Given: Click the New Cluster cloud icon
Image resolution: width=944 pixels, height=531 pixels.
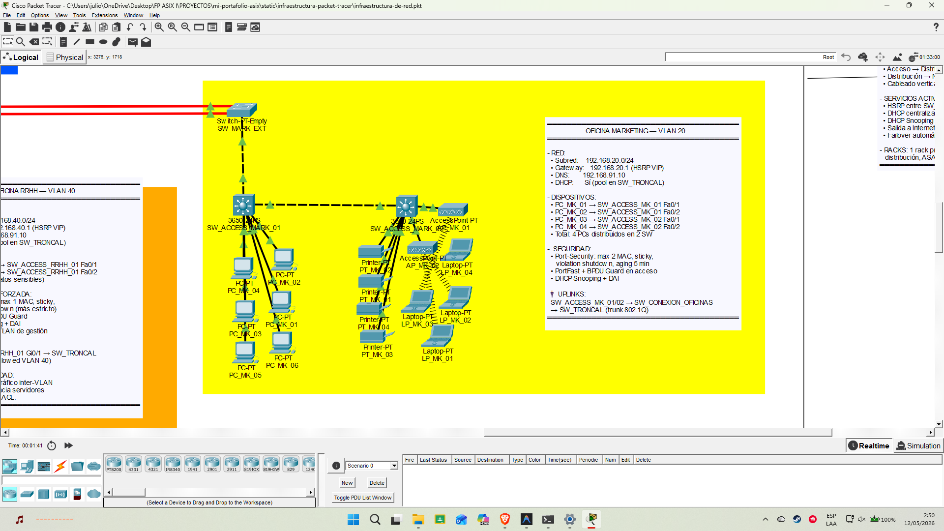Looking at the screenshot, I should pos(863,57).
